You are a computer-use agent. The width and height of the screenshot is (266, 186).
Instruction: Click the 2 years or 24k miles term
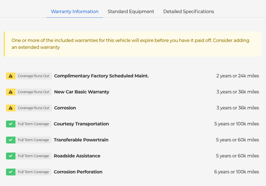237,76
